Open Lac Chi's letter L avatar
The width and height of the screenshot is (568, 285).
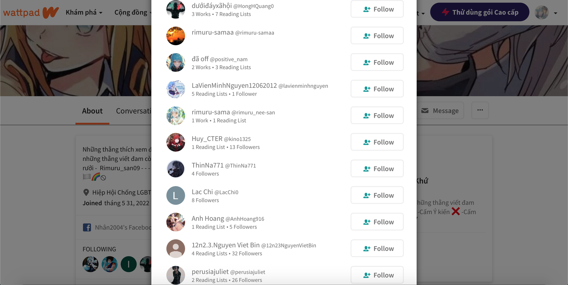pos(176,196)
